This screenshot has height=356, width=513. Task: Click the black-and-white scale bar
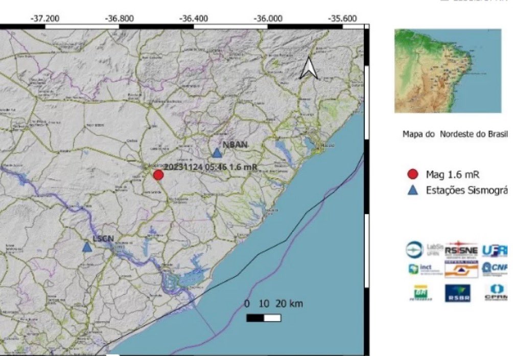click(x=264, y=318)
